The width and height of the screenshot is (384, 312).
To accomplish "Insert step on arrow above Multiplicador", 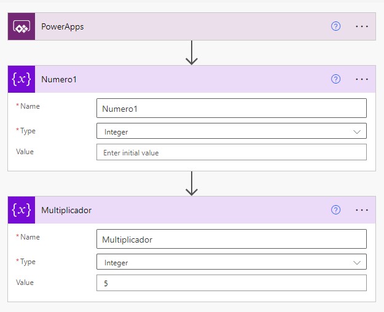I will (192, 183).
